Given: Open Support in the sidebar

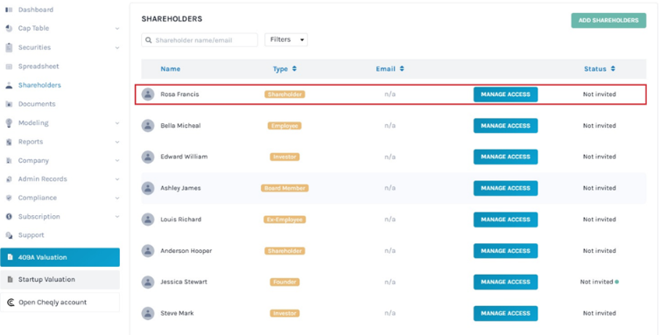Looking at the screenshot, I should tap(32, 235).
